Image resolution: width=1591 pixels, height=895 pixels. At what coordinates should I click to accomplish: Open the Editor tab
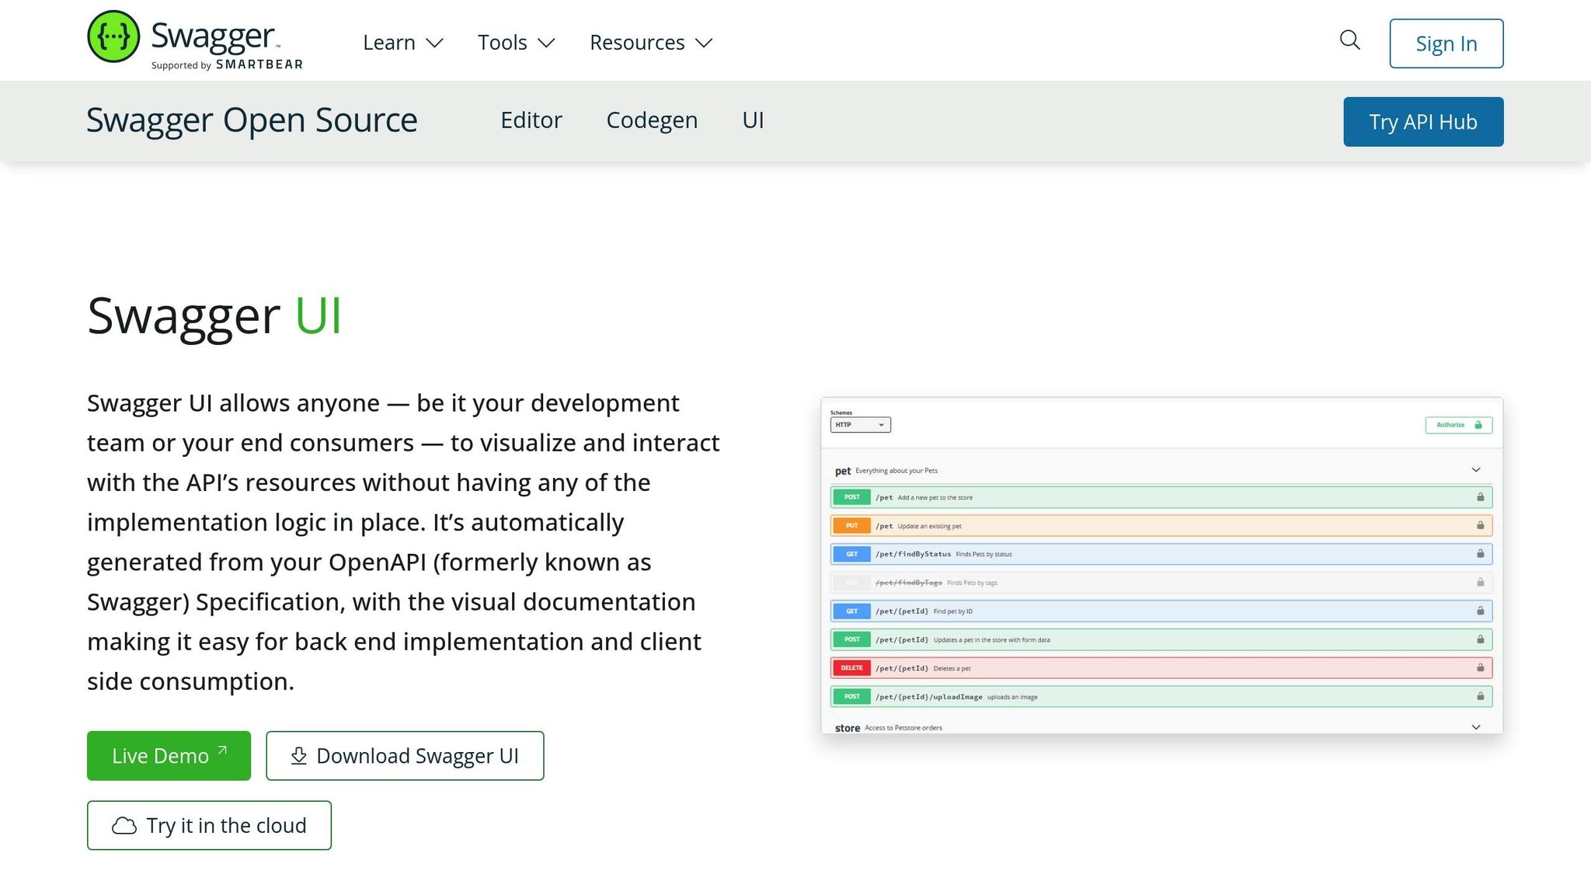click(531, 120)
